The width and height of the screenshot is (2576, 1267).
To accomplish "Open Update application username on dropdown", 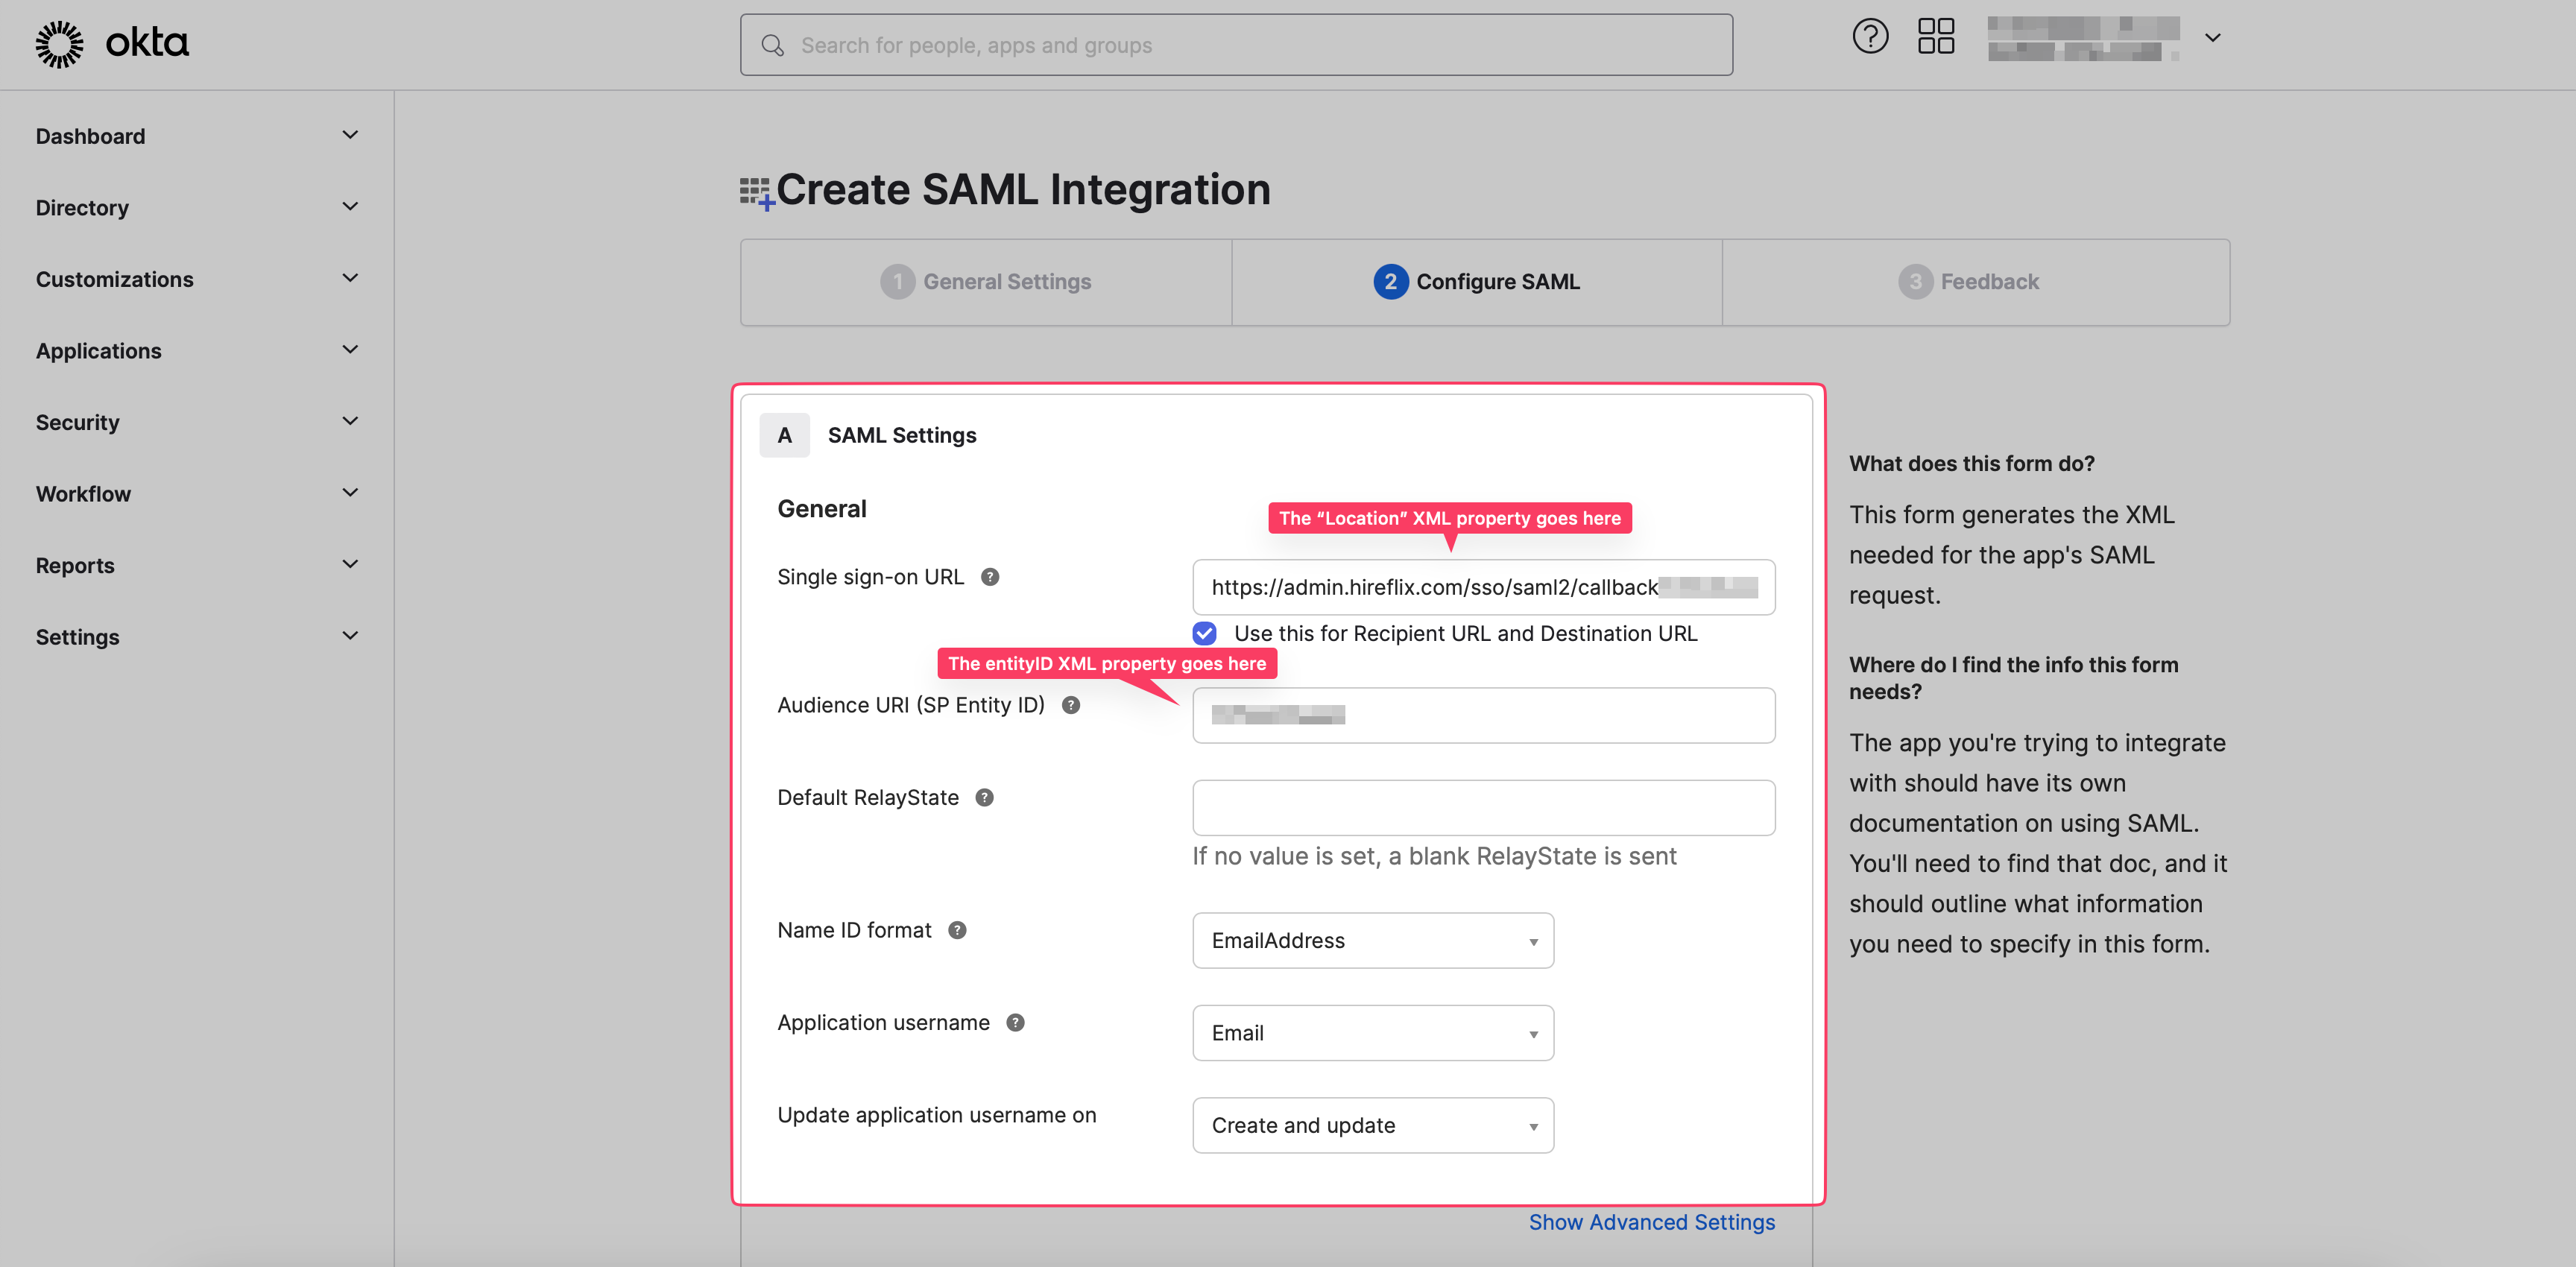I will coord(1373,1125).
